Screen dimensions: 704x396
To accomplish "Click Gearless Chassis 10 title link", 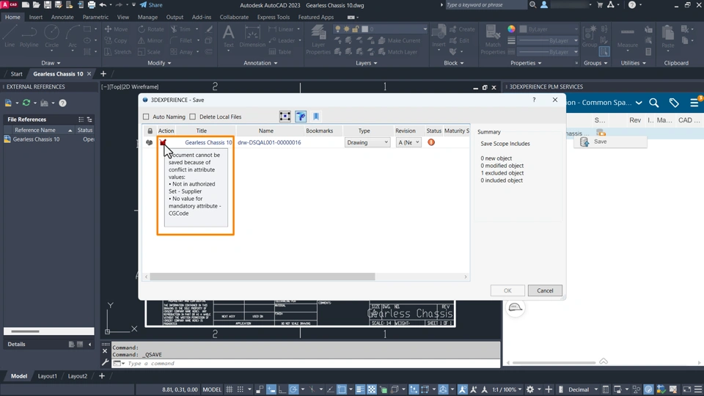I will click(x=208, y=142).
